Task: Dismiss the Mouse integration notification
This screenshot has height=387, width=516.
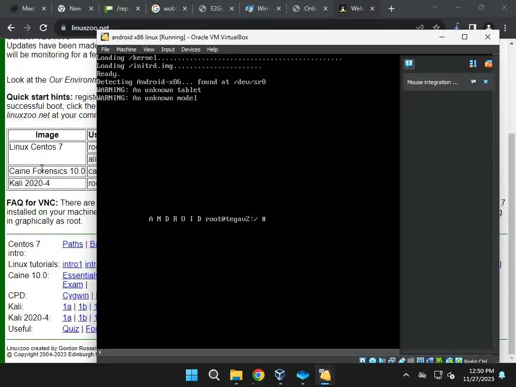Action: tap(486, 82)
